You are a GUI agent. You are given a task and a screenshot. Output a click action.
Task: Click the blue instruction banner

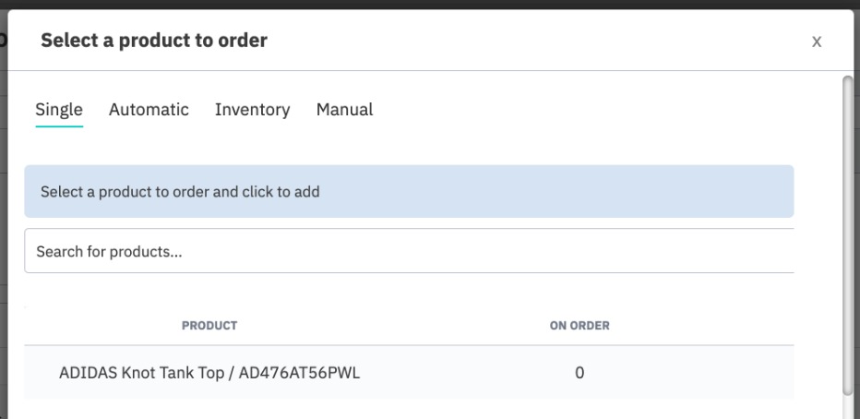coord(409,191)
